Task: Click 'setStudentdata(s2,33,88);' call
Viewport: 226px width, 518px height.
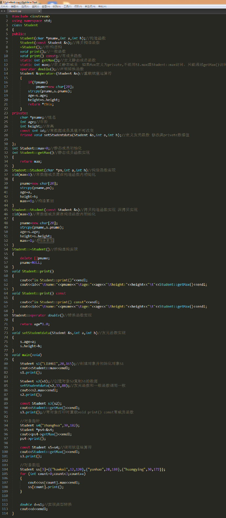Action: click(x=45, y=386)
